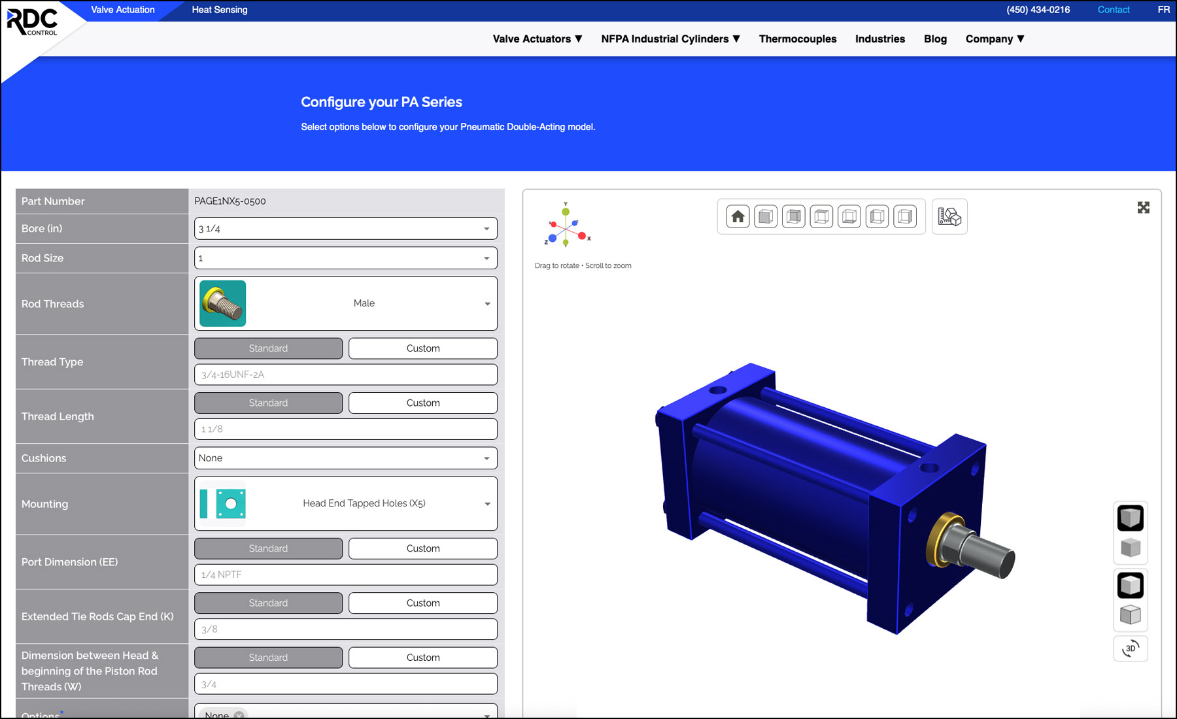The height and width of the screenshot is (719, 1177).
Task: Select the orthographic projection cube icon
Action: coord(1131,548)
